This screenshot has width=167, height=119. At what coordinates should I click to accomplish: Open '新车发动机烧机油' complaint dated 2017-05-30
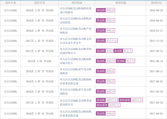coord(76,92)
